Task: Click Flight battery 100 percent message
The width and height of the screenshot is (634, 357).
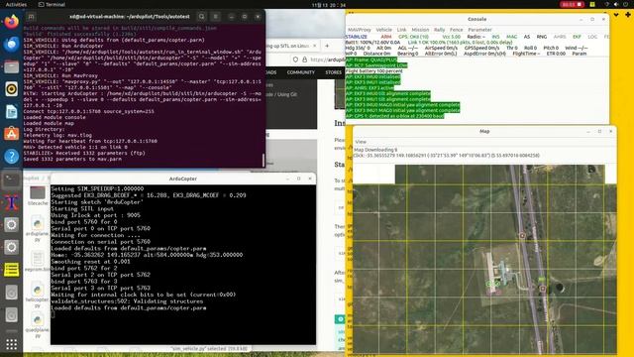Action: pyautogui.click(x=374, y=71)
